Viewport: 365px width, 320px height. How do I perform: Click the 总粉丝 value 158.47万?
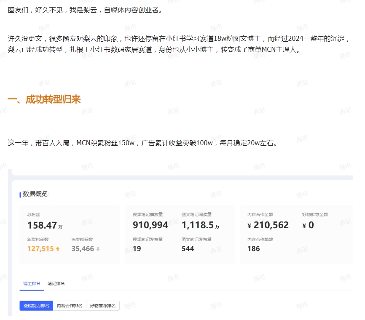(x=45, y=226)
